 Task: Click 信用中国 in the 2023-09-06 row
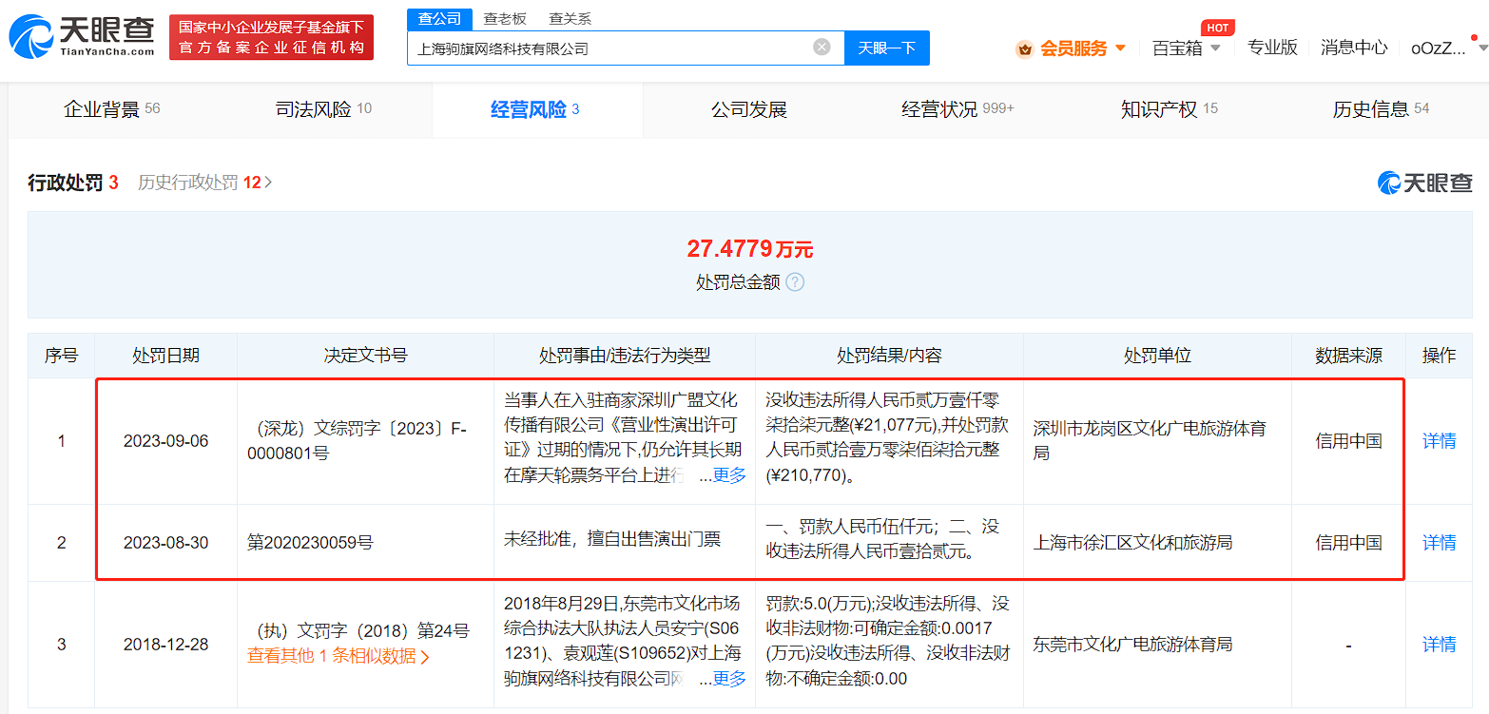[1348, 441]
